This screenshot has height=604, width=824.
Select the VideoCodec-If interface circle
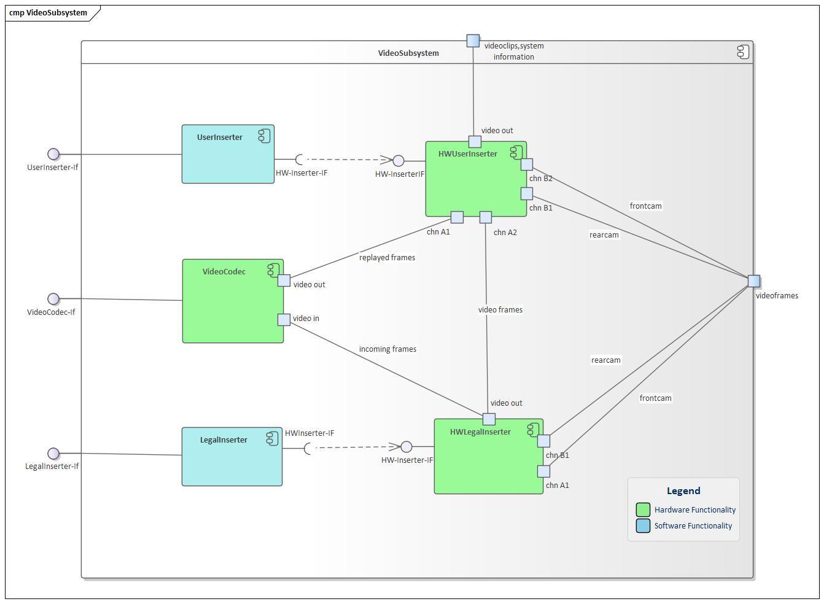[x=53, y=299]
